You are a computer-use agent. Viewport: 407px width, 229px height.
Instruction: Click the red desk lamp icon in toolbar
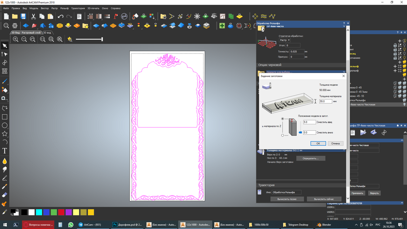[x=116, y=16]
